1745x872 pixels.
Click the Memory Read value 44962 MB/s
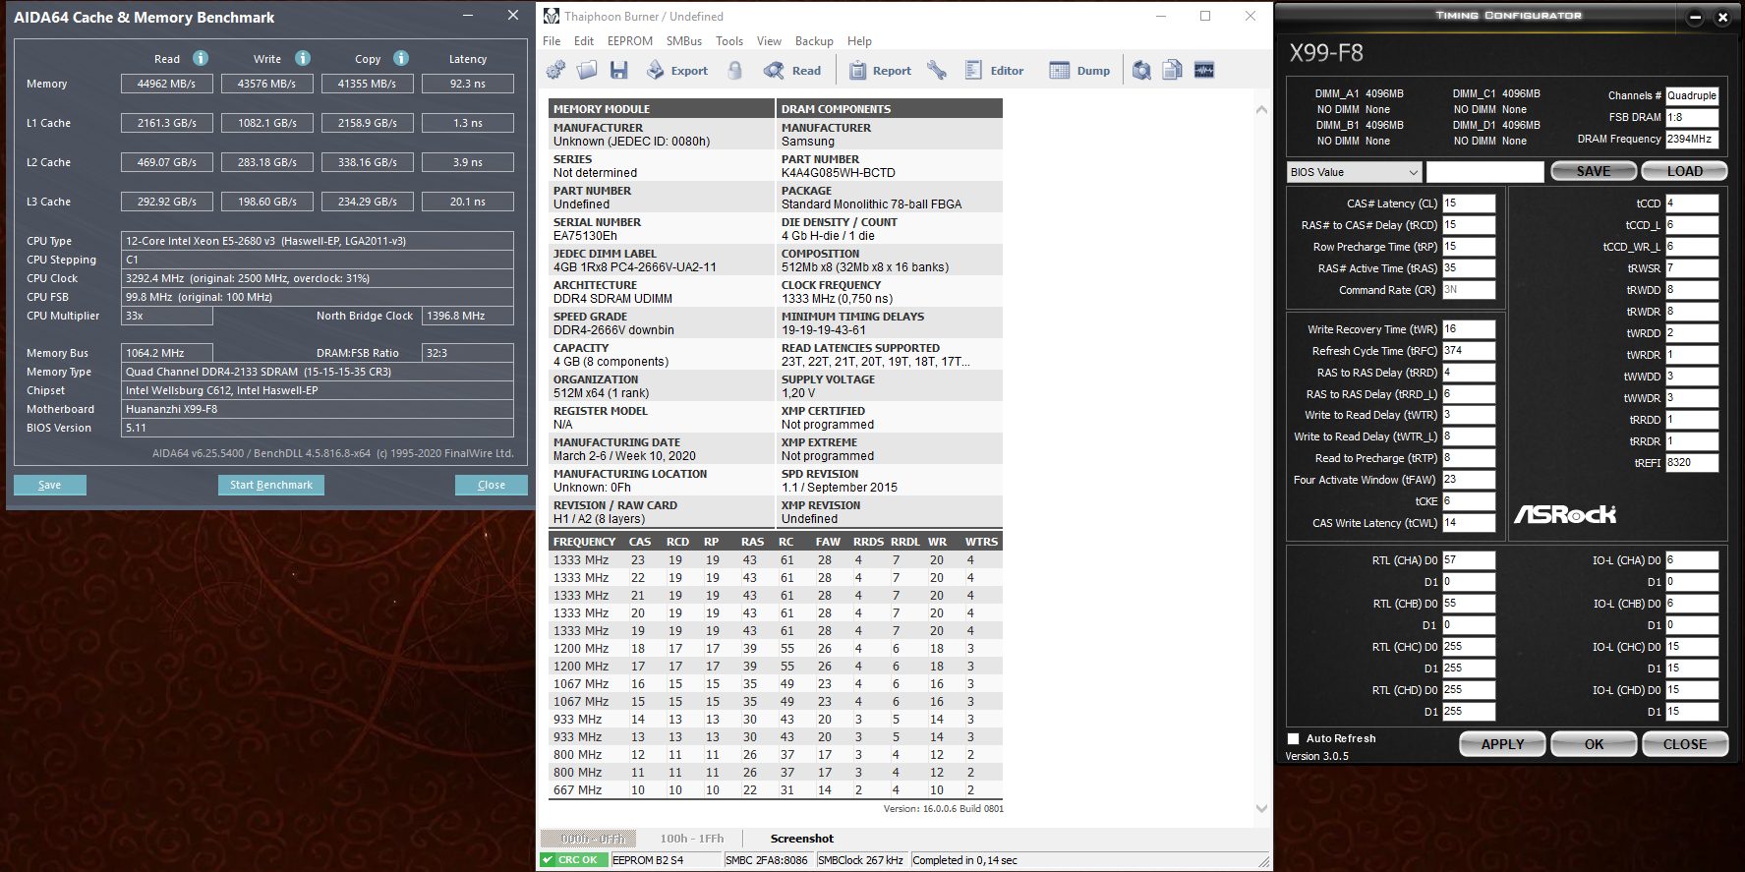[166, 84]
